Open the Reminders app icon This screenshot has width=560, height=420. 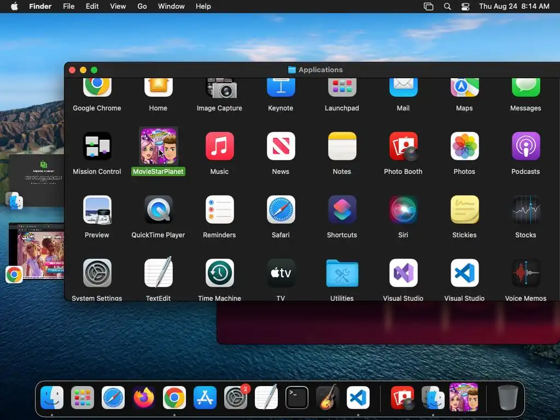pyautogui.click(x=220, y=209)
